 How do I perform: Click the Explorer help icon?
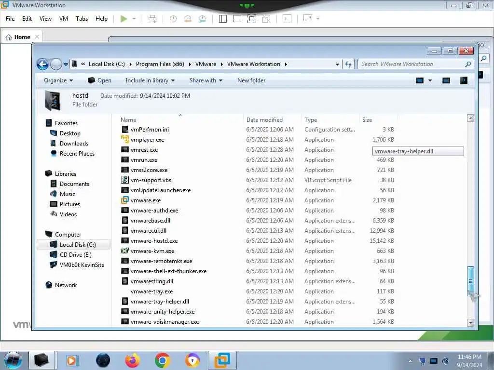(x=464, y=80)
